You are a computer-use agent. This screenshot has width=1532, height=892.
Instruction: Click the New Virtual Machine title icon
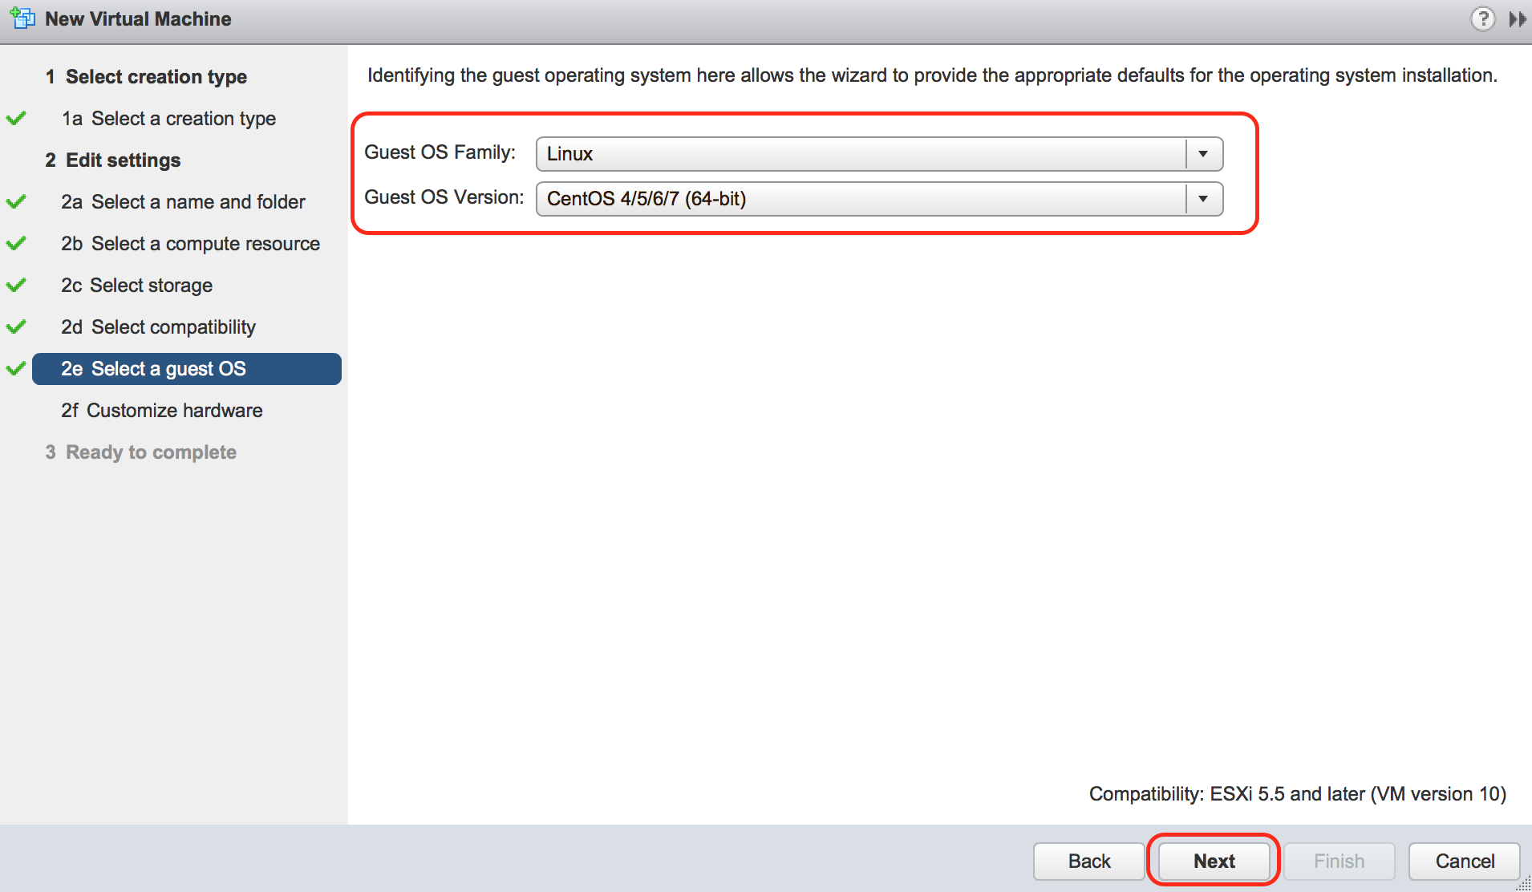[x=22, y=18]
